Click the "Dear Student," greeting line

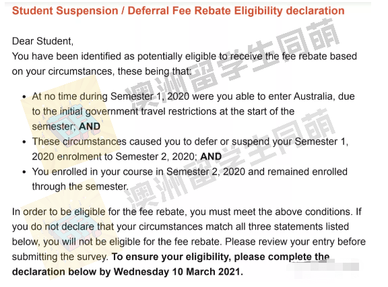pyautogui.click(x=42, y=41)
